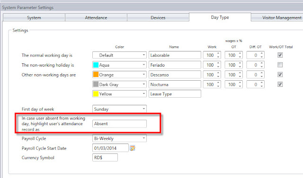Toggle Work/OT Total checkbox for Descanso
Viewport: 303px width, 178px height.
(280, 75)
